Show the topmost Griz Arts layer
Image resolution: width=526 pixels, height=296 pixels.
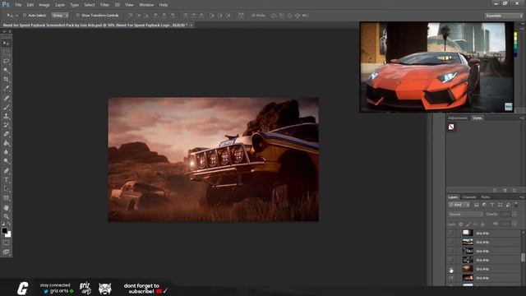451,233
